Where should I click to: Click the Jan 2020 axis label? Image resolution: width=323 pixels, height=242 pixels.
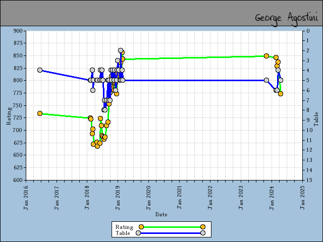point(149,198)
